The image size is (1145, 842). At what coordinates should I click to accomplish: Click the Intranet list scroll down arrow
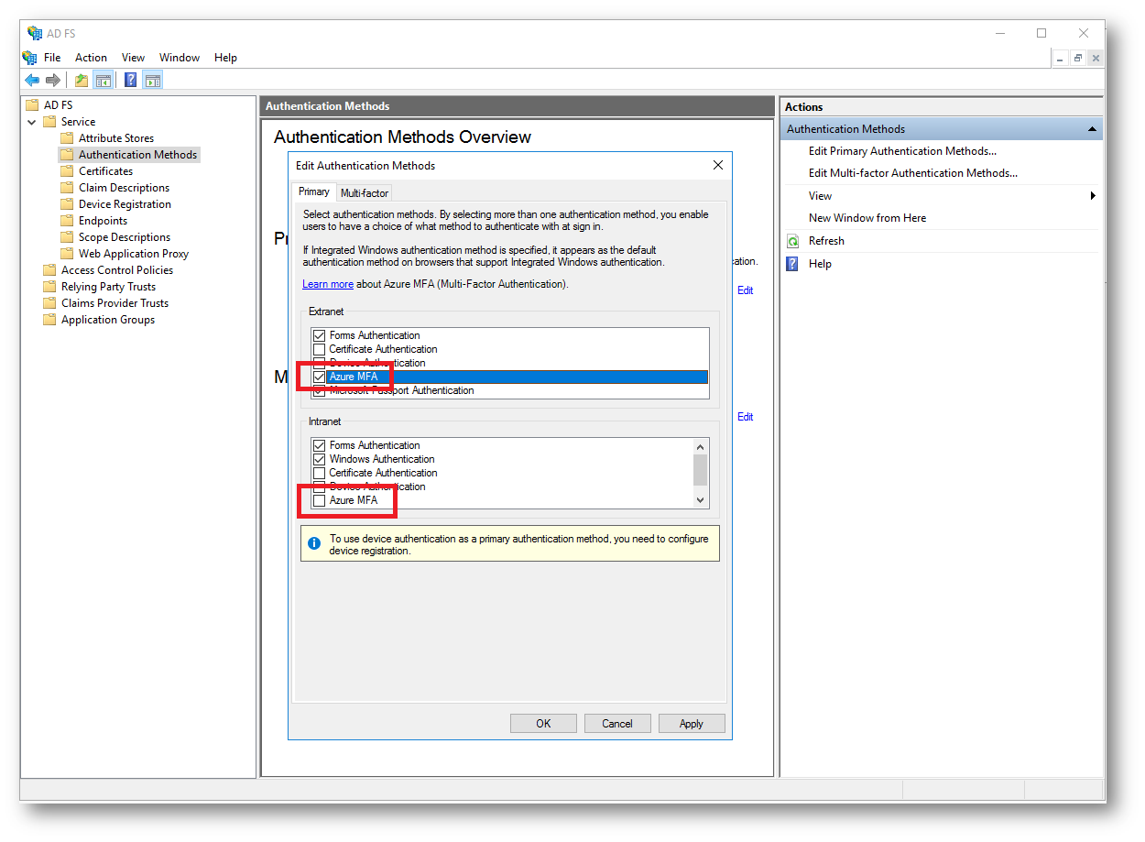point(701,500)
